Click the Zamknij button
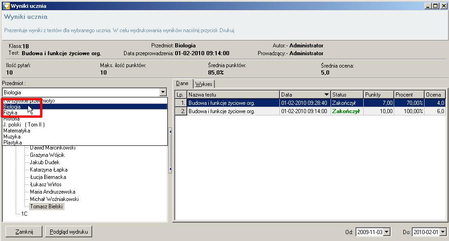 coord(24,232)
